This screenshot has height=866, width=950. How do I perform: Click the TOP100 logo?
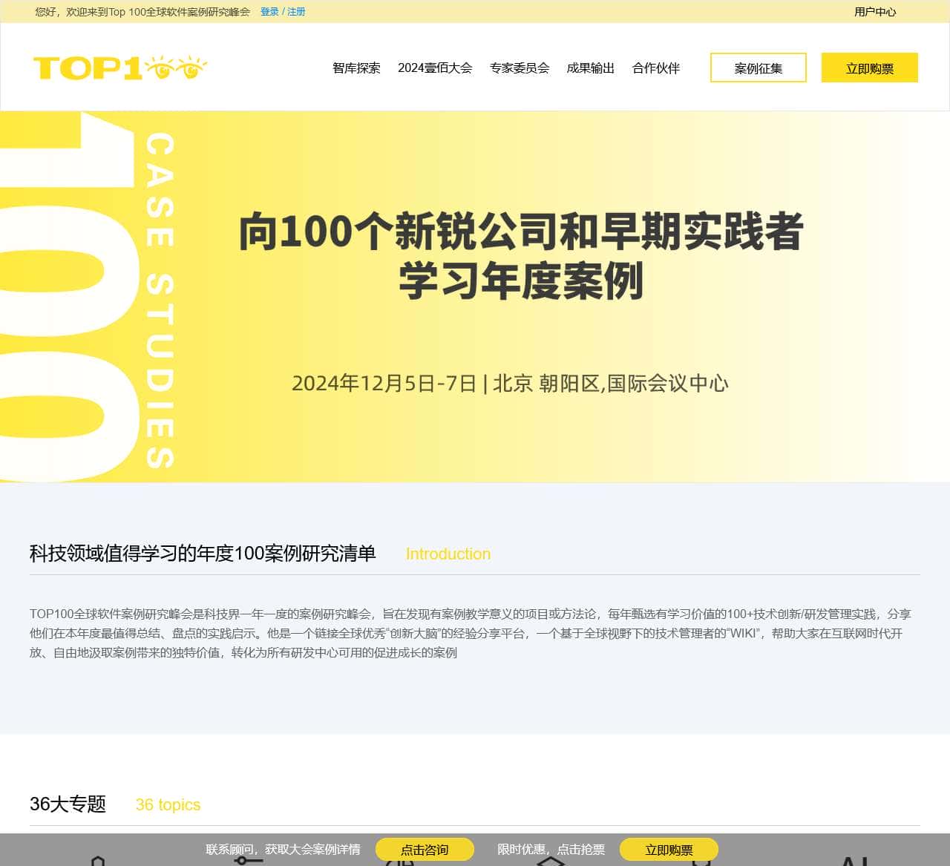[121, 66]
